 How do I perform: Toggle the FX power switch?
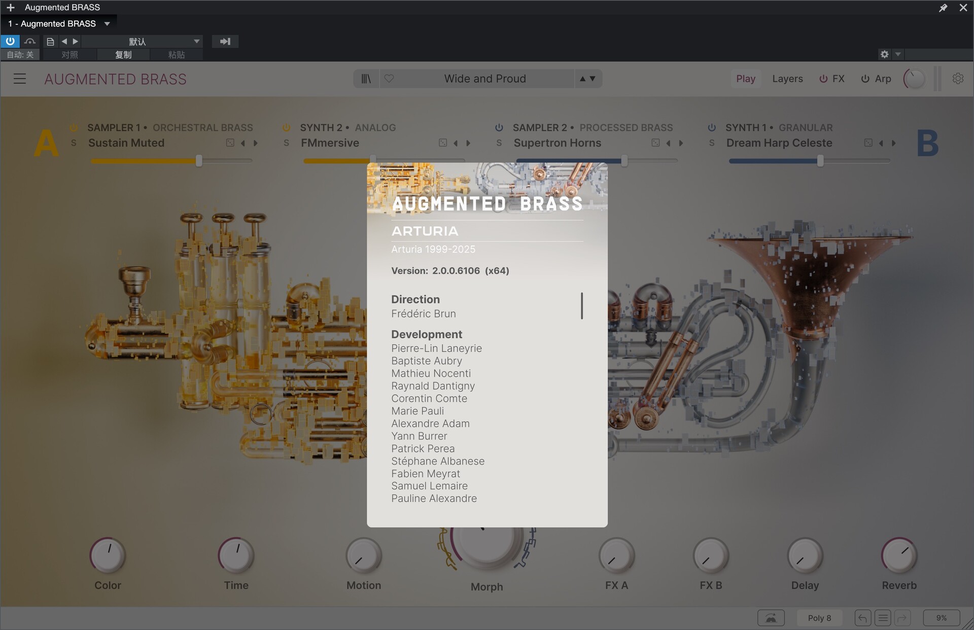tap(823, 79)
